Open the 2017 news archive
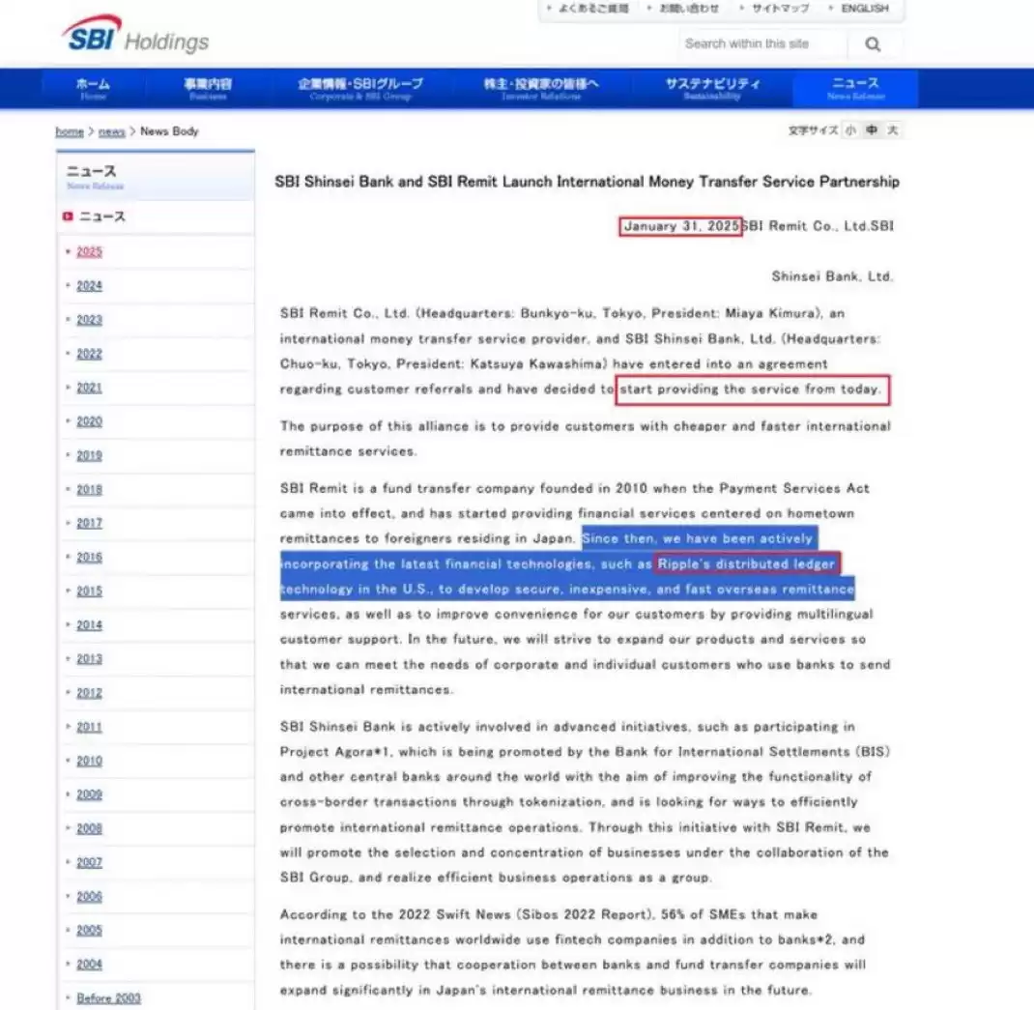 point(90,523)
